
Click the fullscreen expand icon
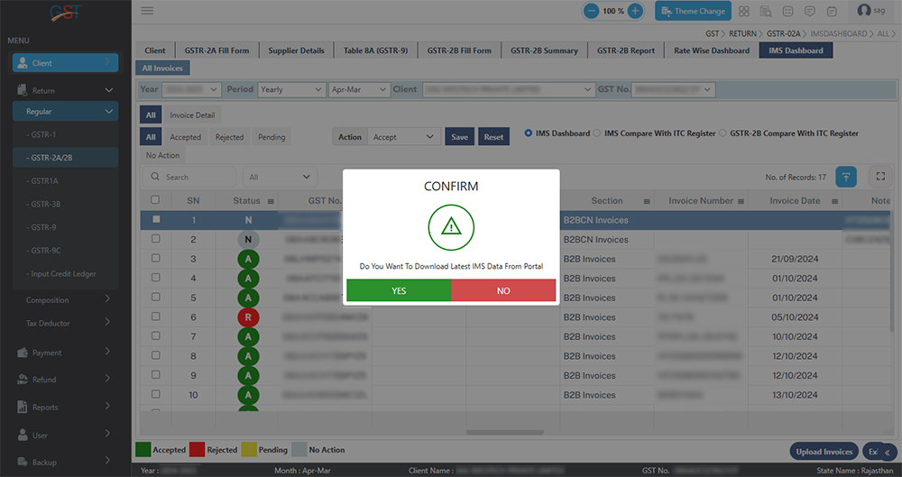tap(880, 177)
